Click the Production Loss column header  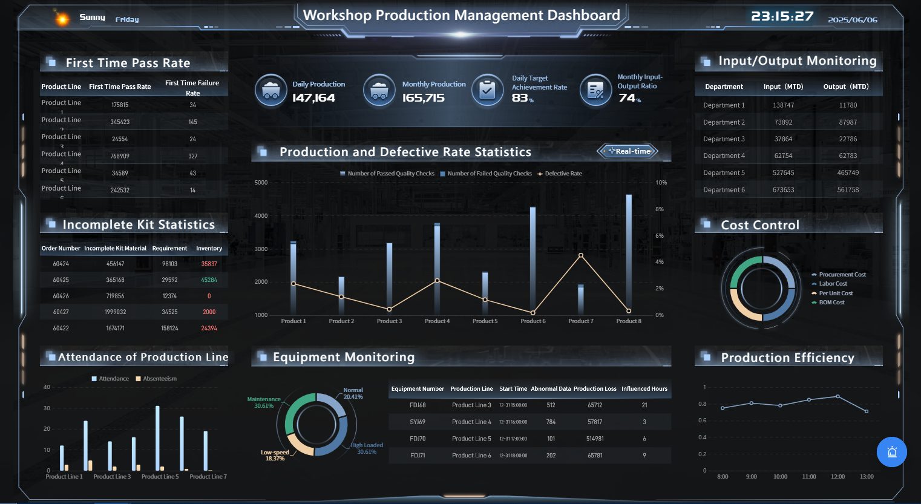coord(595,389)
